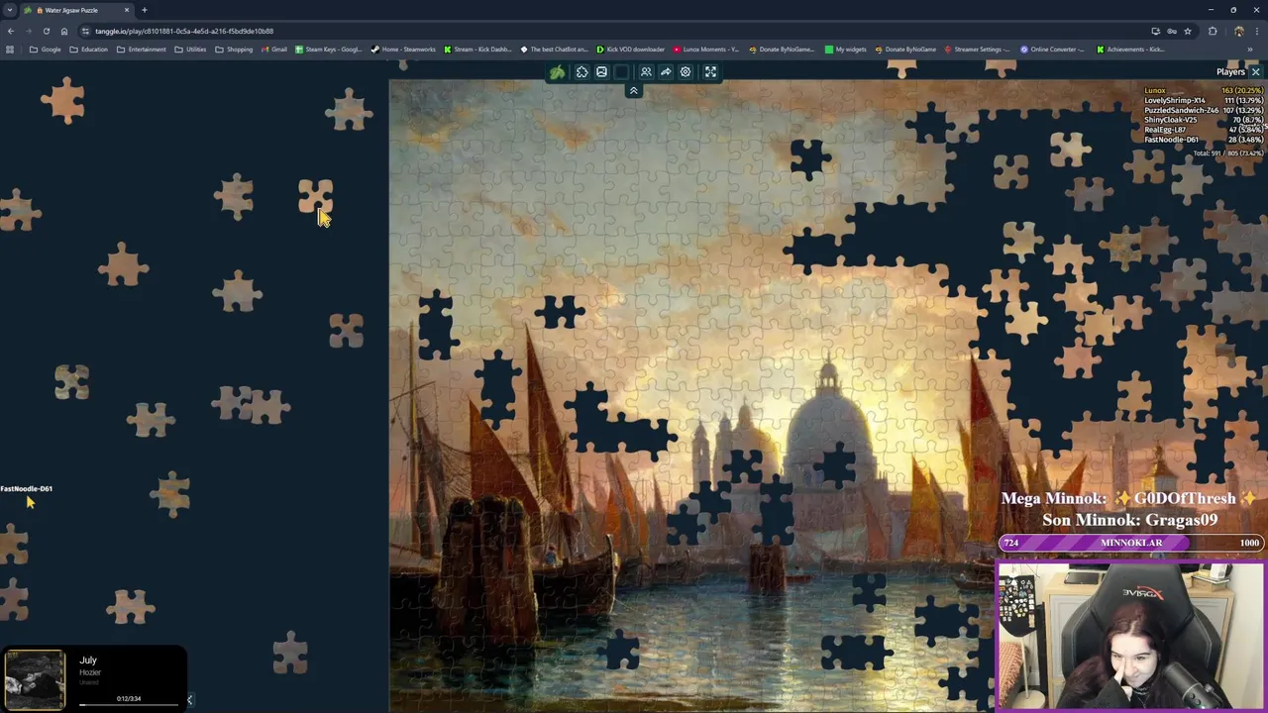Image resolution: width=1268 pixels, height=713 pixels.
Task: Close the Water Jigsaw Puzzle tab
Action: point(127,10)
